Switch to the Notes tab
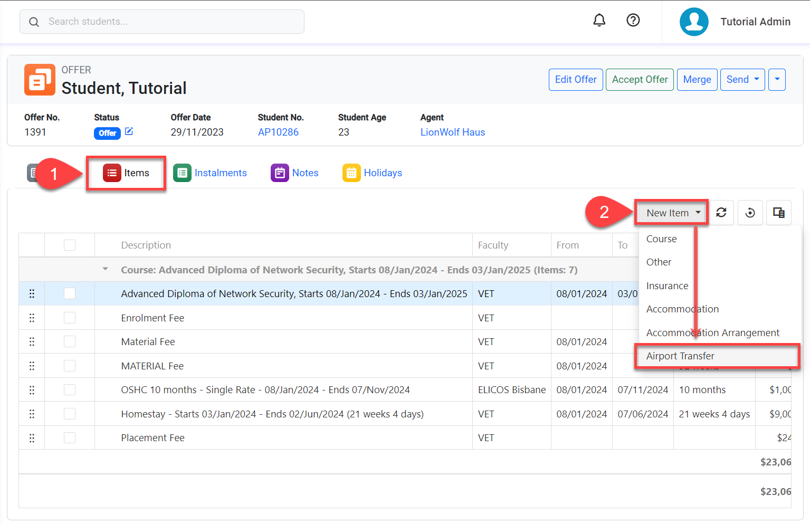This screenshot has height=524, width=810. pos(294,173)
